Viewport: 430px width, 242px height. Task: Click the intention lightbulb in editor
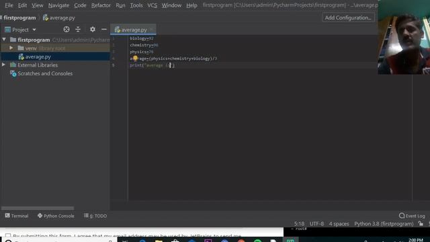click(135, 58)
